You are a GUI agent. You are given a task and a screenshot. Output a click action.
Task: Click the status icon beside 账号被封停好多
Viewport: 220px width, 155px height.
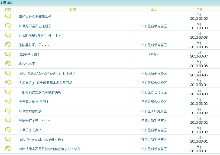click(8, 111)
